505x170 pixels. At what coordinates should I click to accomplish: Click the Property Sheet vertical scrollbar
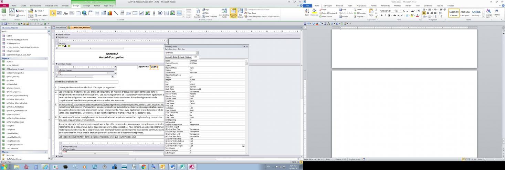246,106
